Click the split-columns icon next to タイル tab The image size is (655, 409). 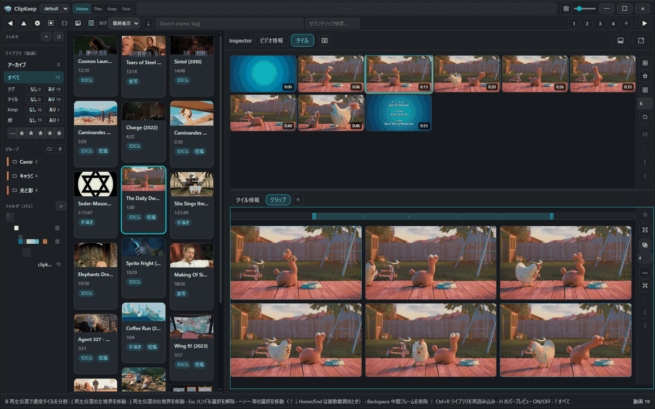pyautogui.click(x=325, y=40)
